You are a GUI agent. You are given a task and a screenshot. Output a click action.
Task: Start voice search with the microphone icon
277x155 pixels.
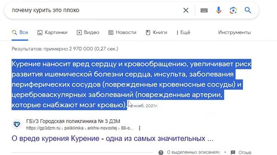point(219,10)
